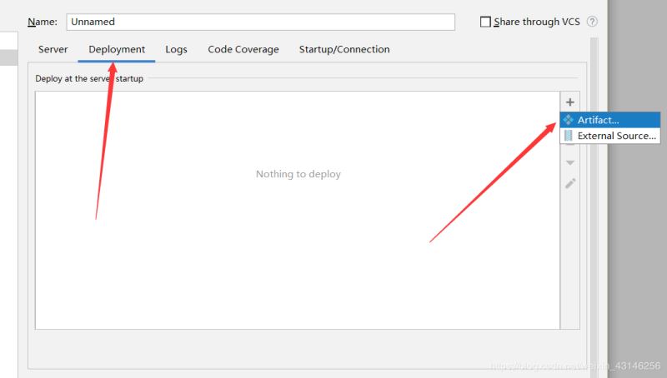The width and height of the screenshot is (667, 378).
Task: Click the pencil edit icon
Action: pos(570,183)
